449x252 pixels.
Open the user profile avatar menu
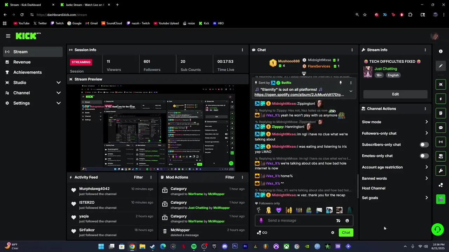click(435, 36)
